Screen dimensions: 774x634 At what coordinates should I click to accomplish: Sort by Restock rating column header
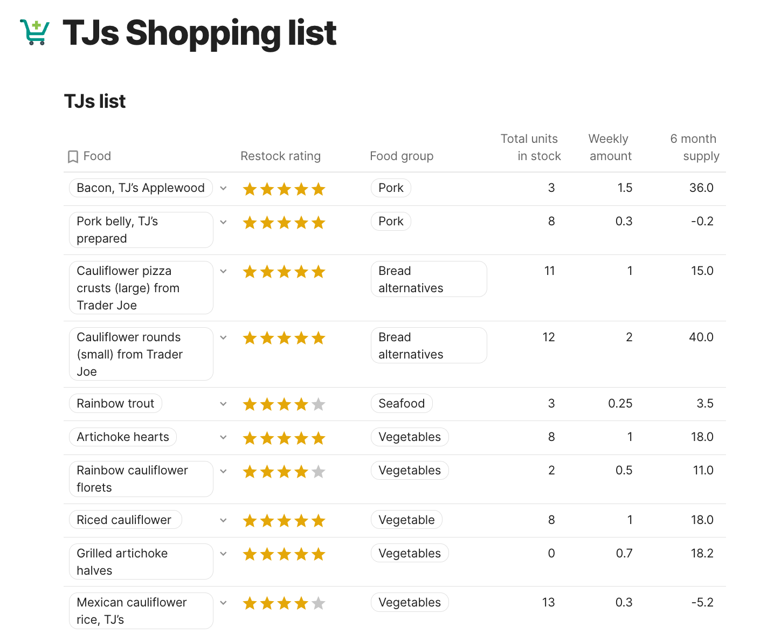(280, 156)
